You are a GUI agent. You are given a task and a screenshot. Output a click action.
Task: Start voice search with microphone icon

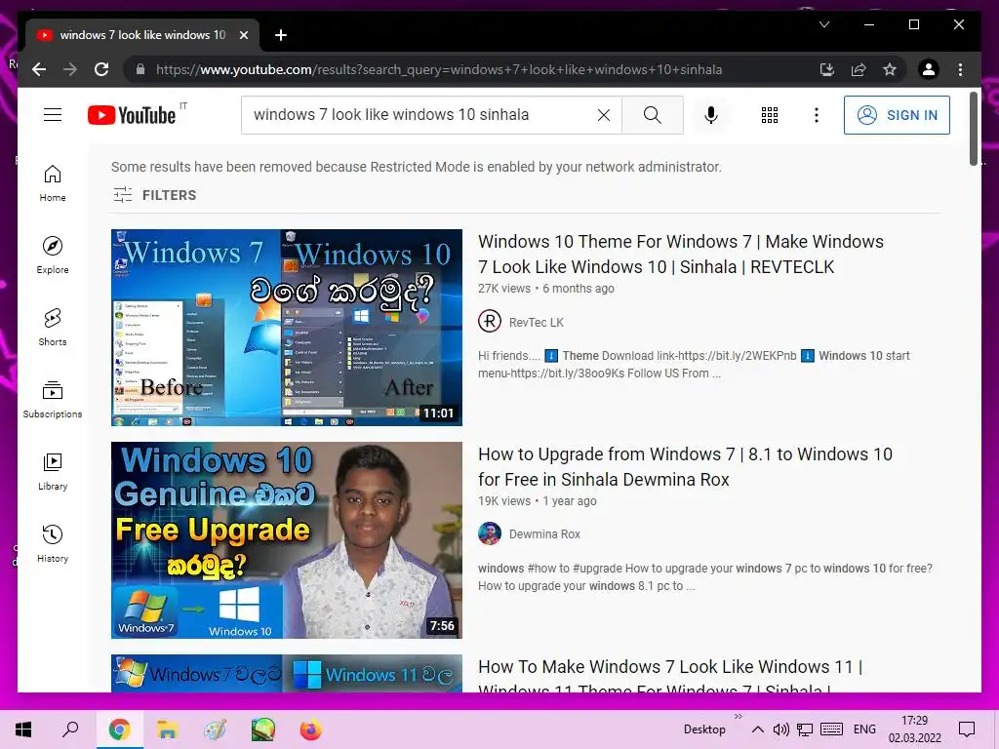click(x=711, y=115)
